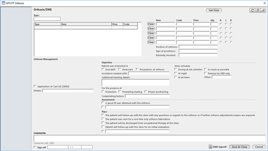Click Clear button on the last item row
This screenshot has width=268, height=151.
coord(151,42)
